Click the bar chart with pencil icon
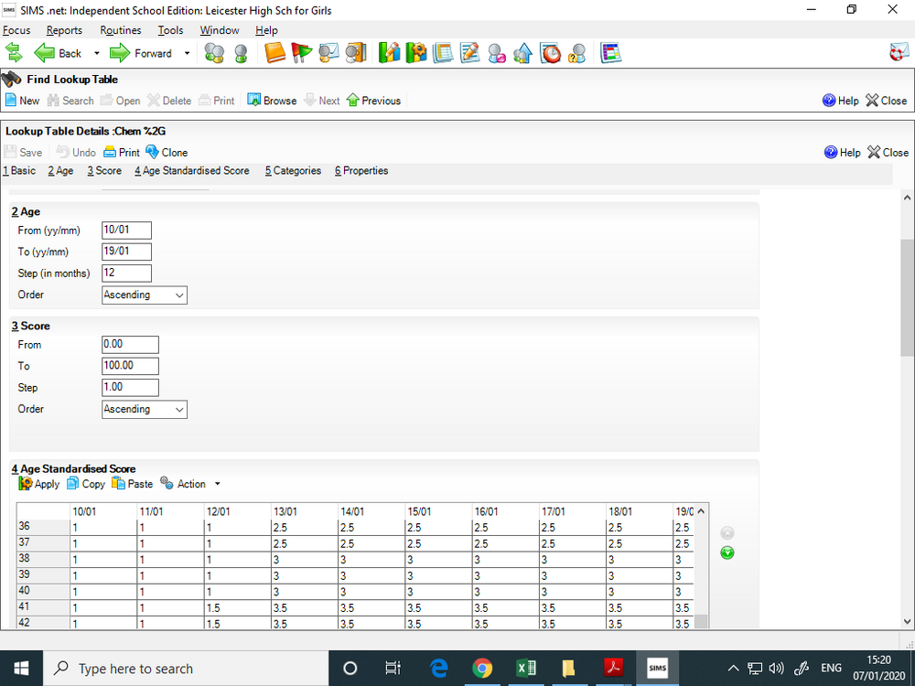The image size is (915, 686). (389, 53)
